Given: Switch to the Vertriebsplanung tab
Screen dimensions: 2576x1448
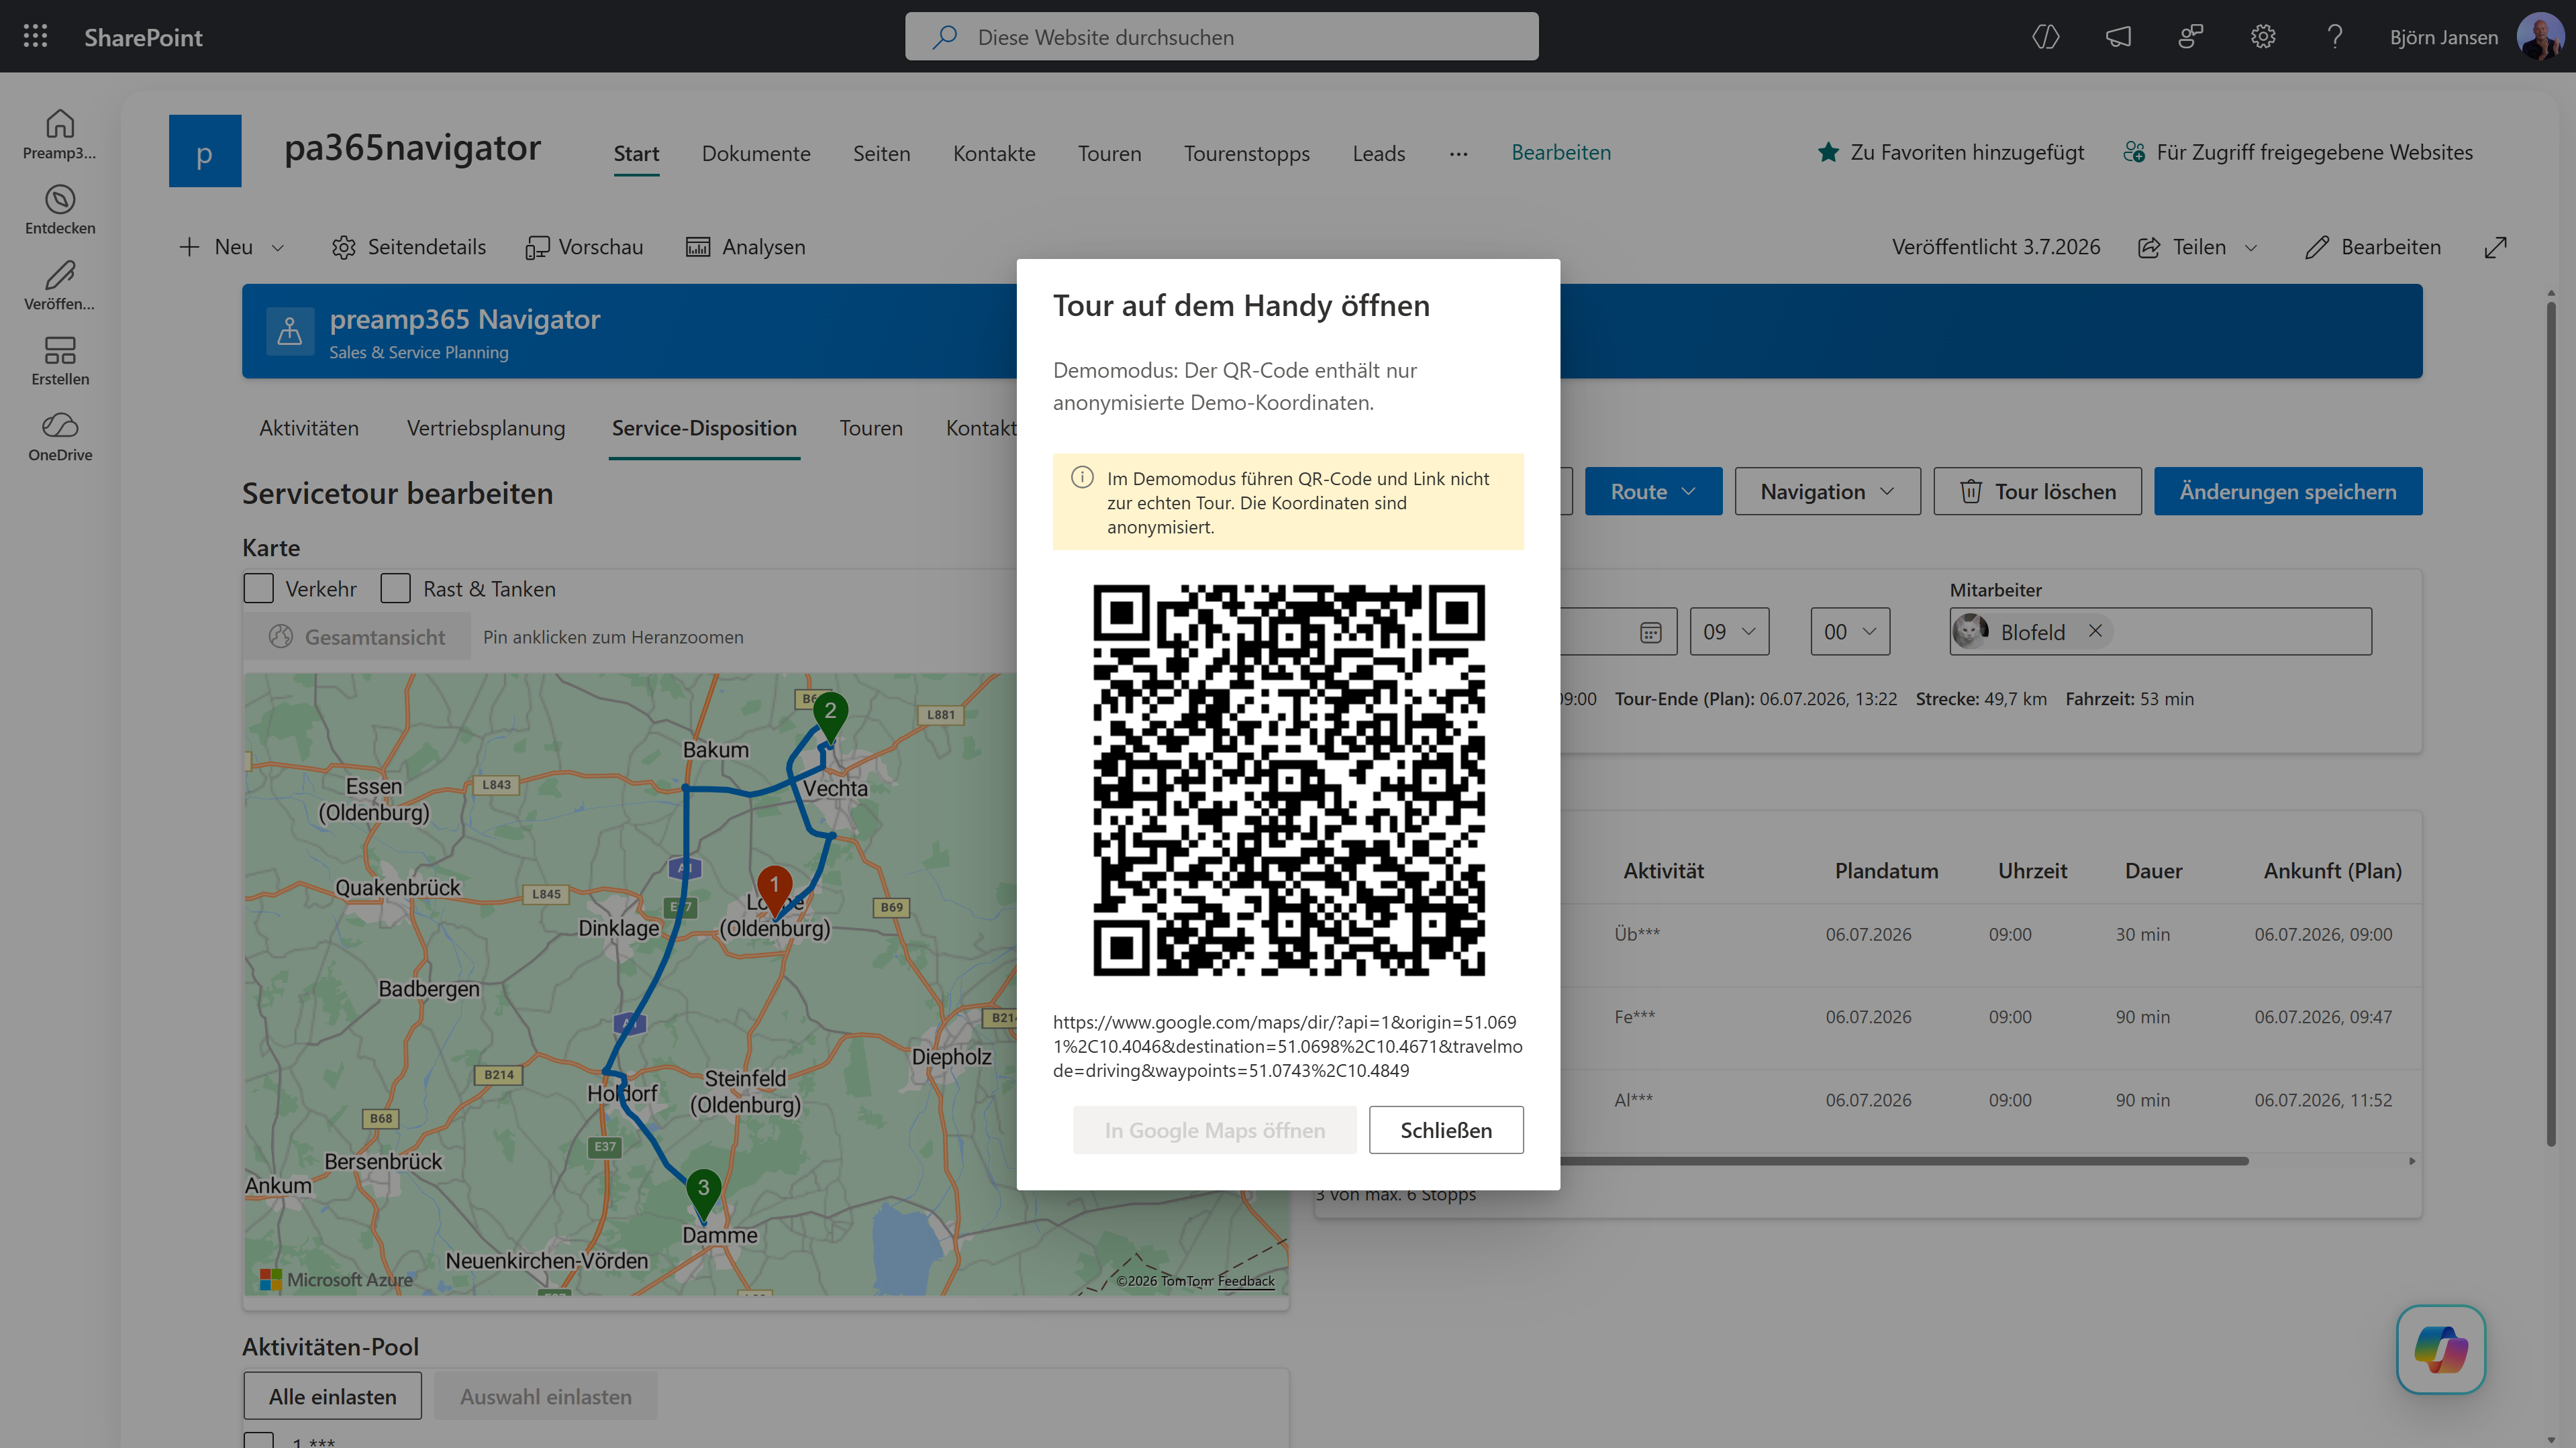Looking at the screenshot, I should (x=486, y=428).
